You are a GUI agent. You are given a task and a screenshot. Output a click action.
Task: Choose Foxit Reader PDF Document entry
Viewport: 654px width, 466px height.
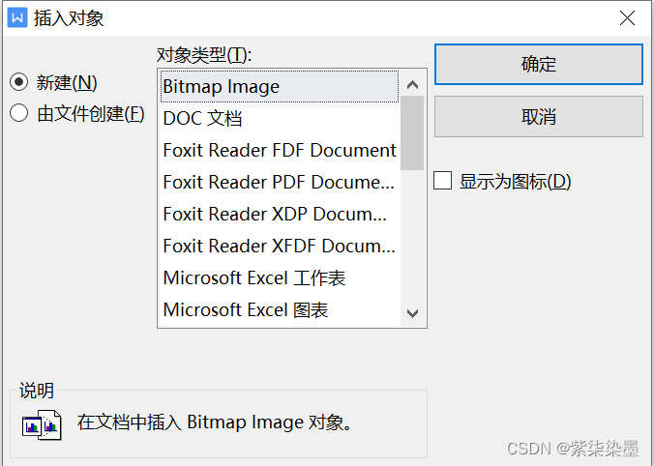click(x=279, y=182)
